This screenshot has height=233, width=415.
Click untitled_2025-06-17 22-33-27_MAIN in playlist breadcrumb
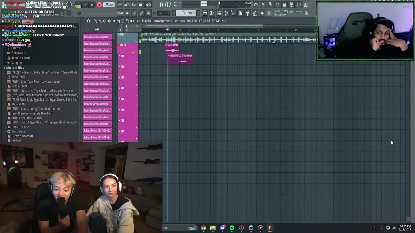click(199, 21)
